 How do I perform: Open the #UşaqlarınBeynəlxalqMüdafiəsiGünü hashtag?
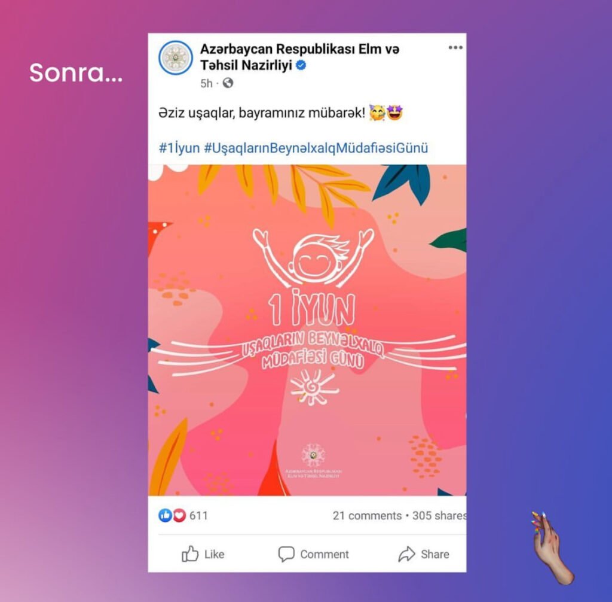pos(316,148)
